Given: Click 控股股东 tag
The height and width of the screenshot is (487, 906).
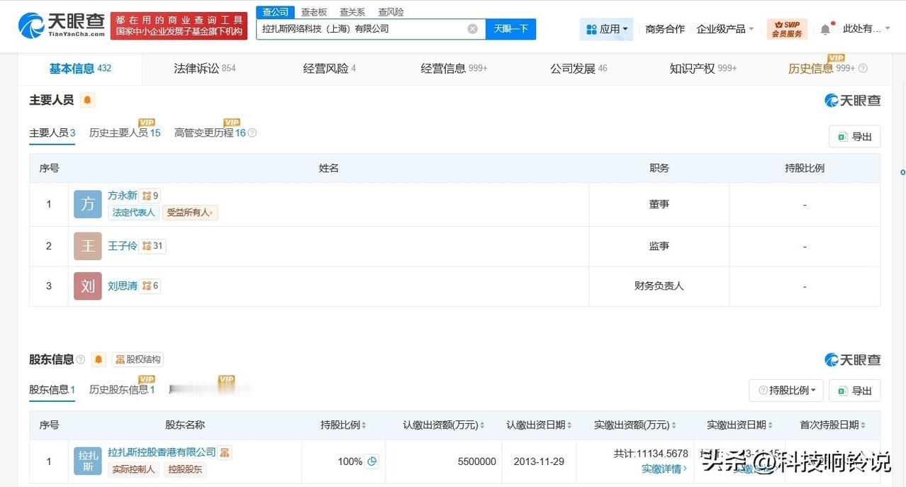Looking at the screenshot, I should pos(184,469).
